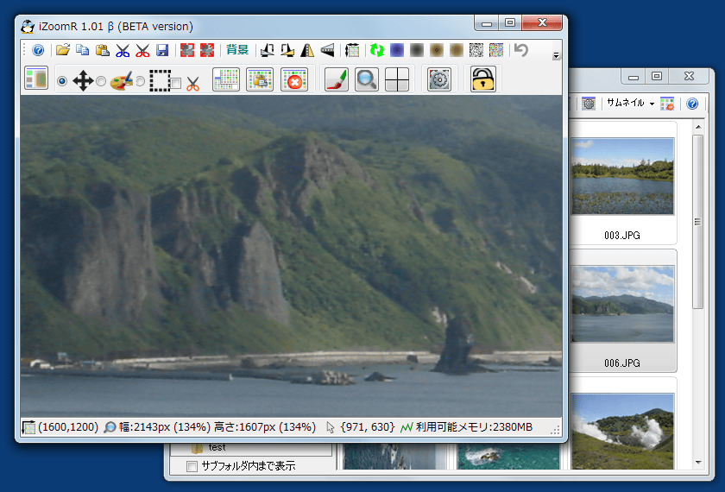Click scroll up arrow in thumbnail list
This screenshot has height=492, width=725.
698,127
